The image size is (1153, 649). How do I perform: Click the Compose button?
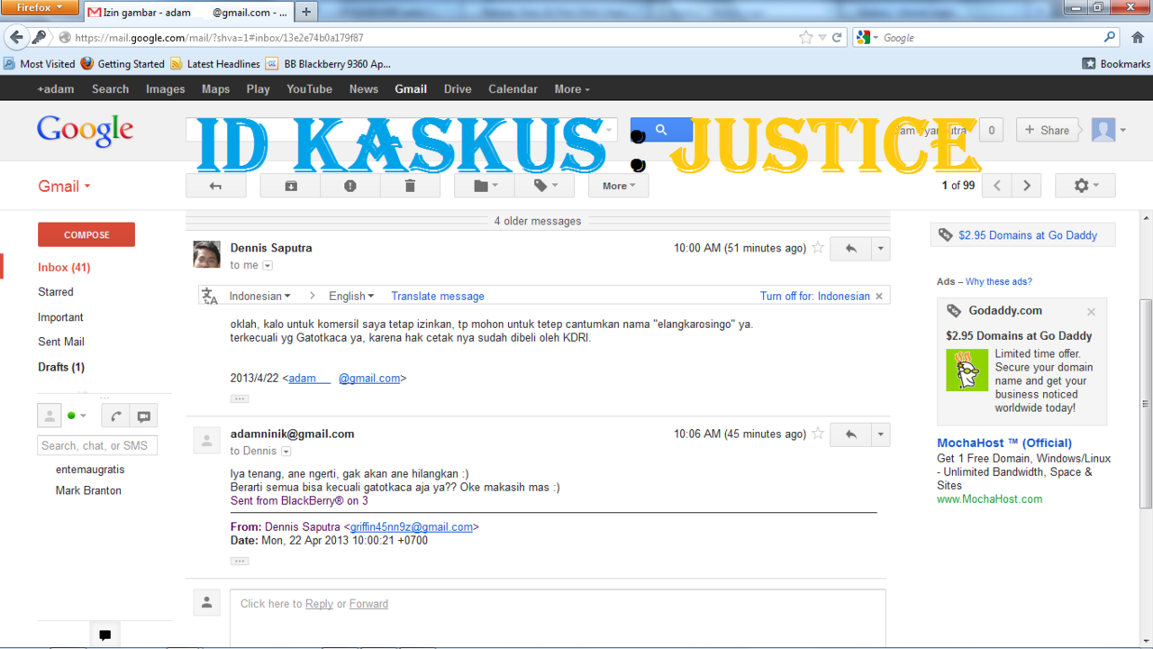pyautogui.click(x=86, y=234)
